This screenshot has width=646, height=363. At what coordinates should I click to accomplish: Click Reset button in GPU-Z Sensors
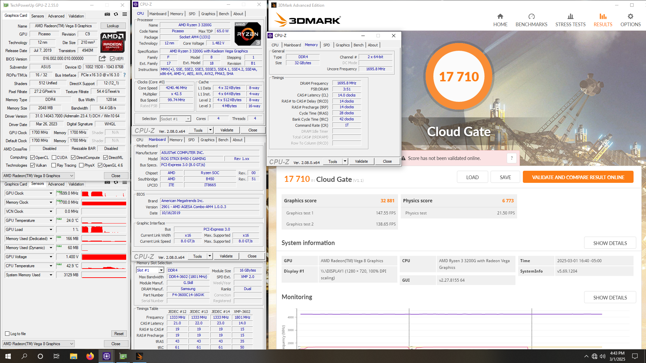pos(119,333)
